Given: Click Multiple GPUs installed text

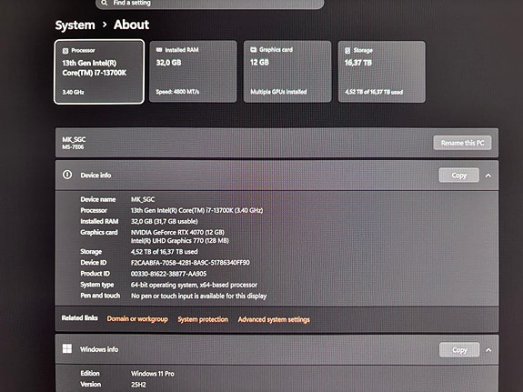Looking at the screenshot, I should [278, 92].
